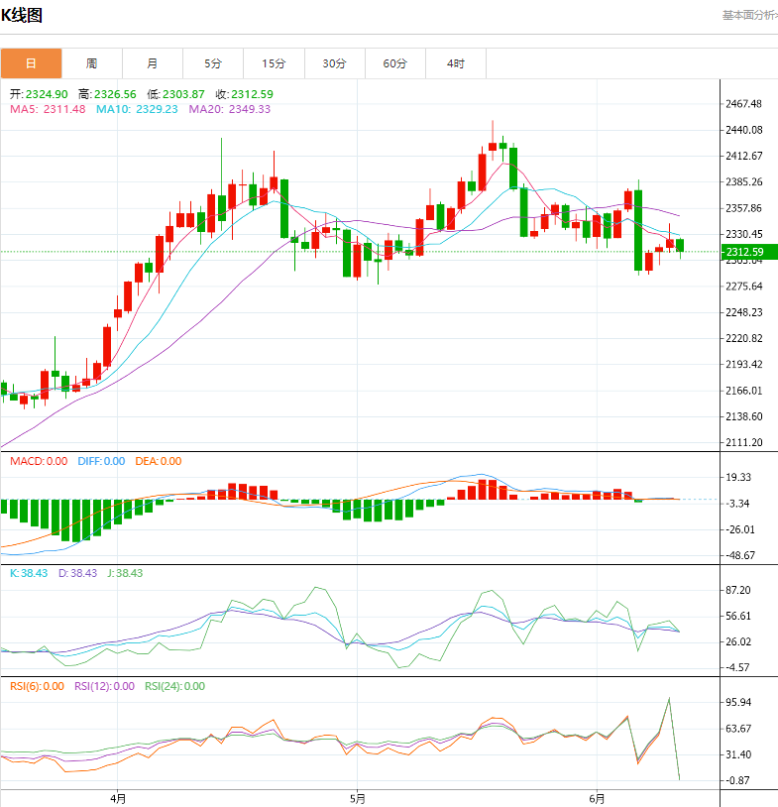Select the 30分 interval tab
The height and width of the screenshot is (807, 778).
[334, 63]
